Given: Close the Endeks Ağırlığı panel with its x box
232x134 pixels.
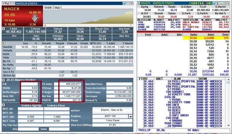Looking at the screenshot, I should 3,105.
